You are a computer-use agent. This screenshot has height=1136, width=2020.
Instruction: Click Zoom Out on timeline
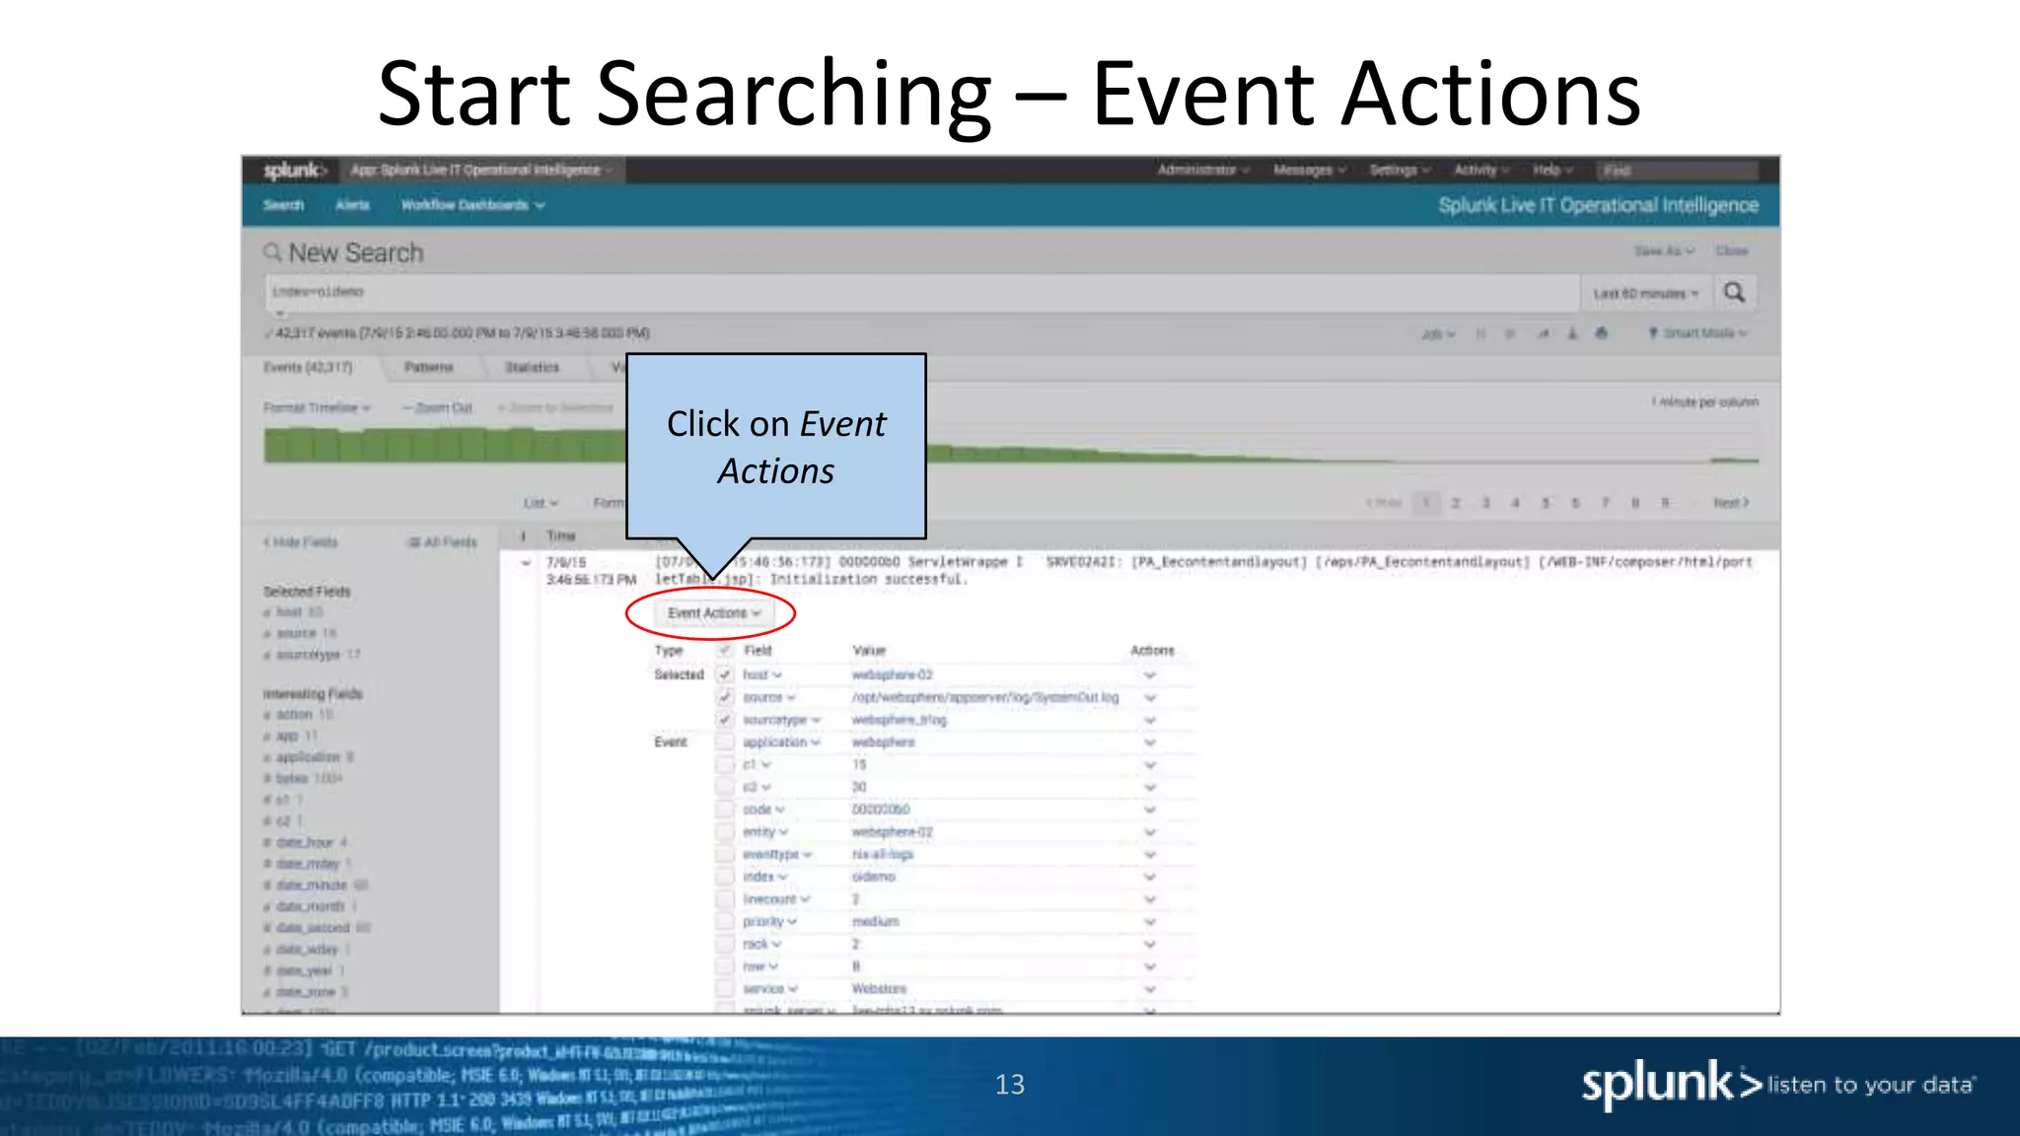(437, 408)
